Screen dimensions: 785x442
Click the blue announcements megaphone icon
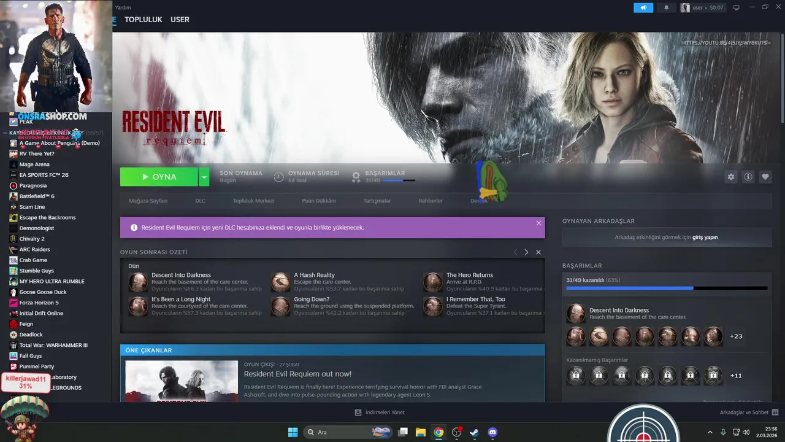pos(643,8)
